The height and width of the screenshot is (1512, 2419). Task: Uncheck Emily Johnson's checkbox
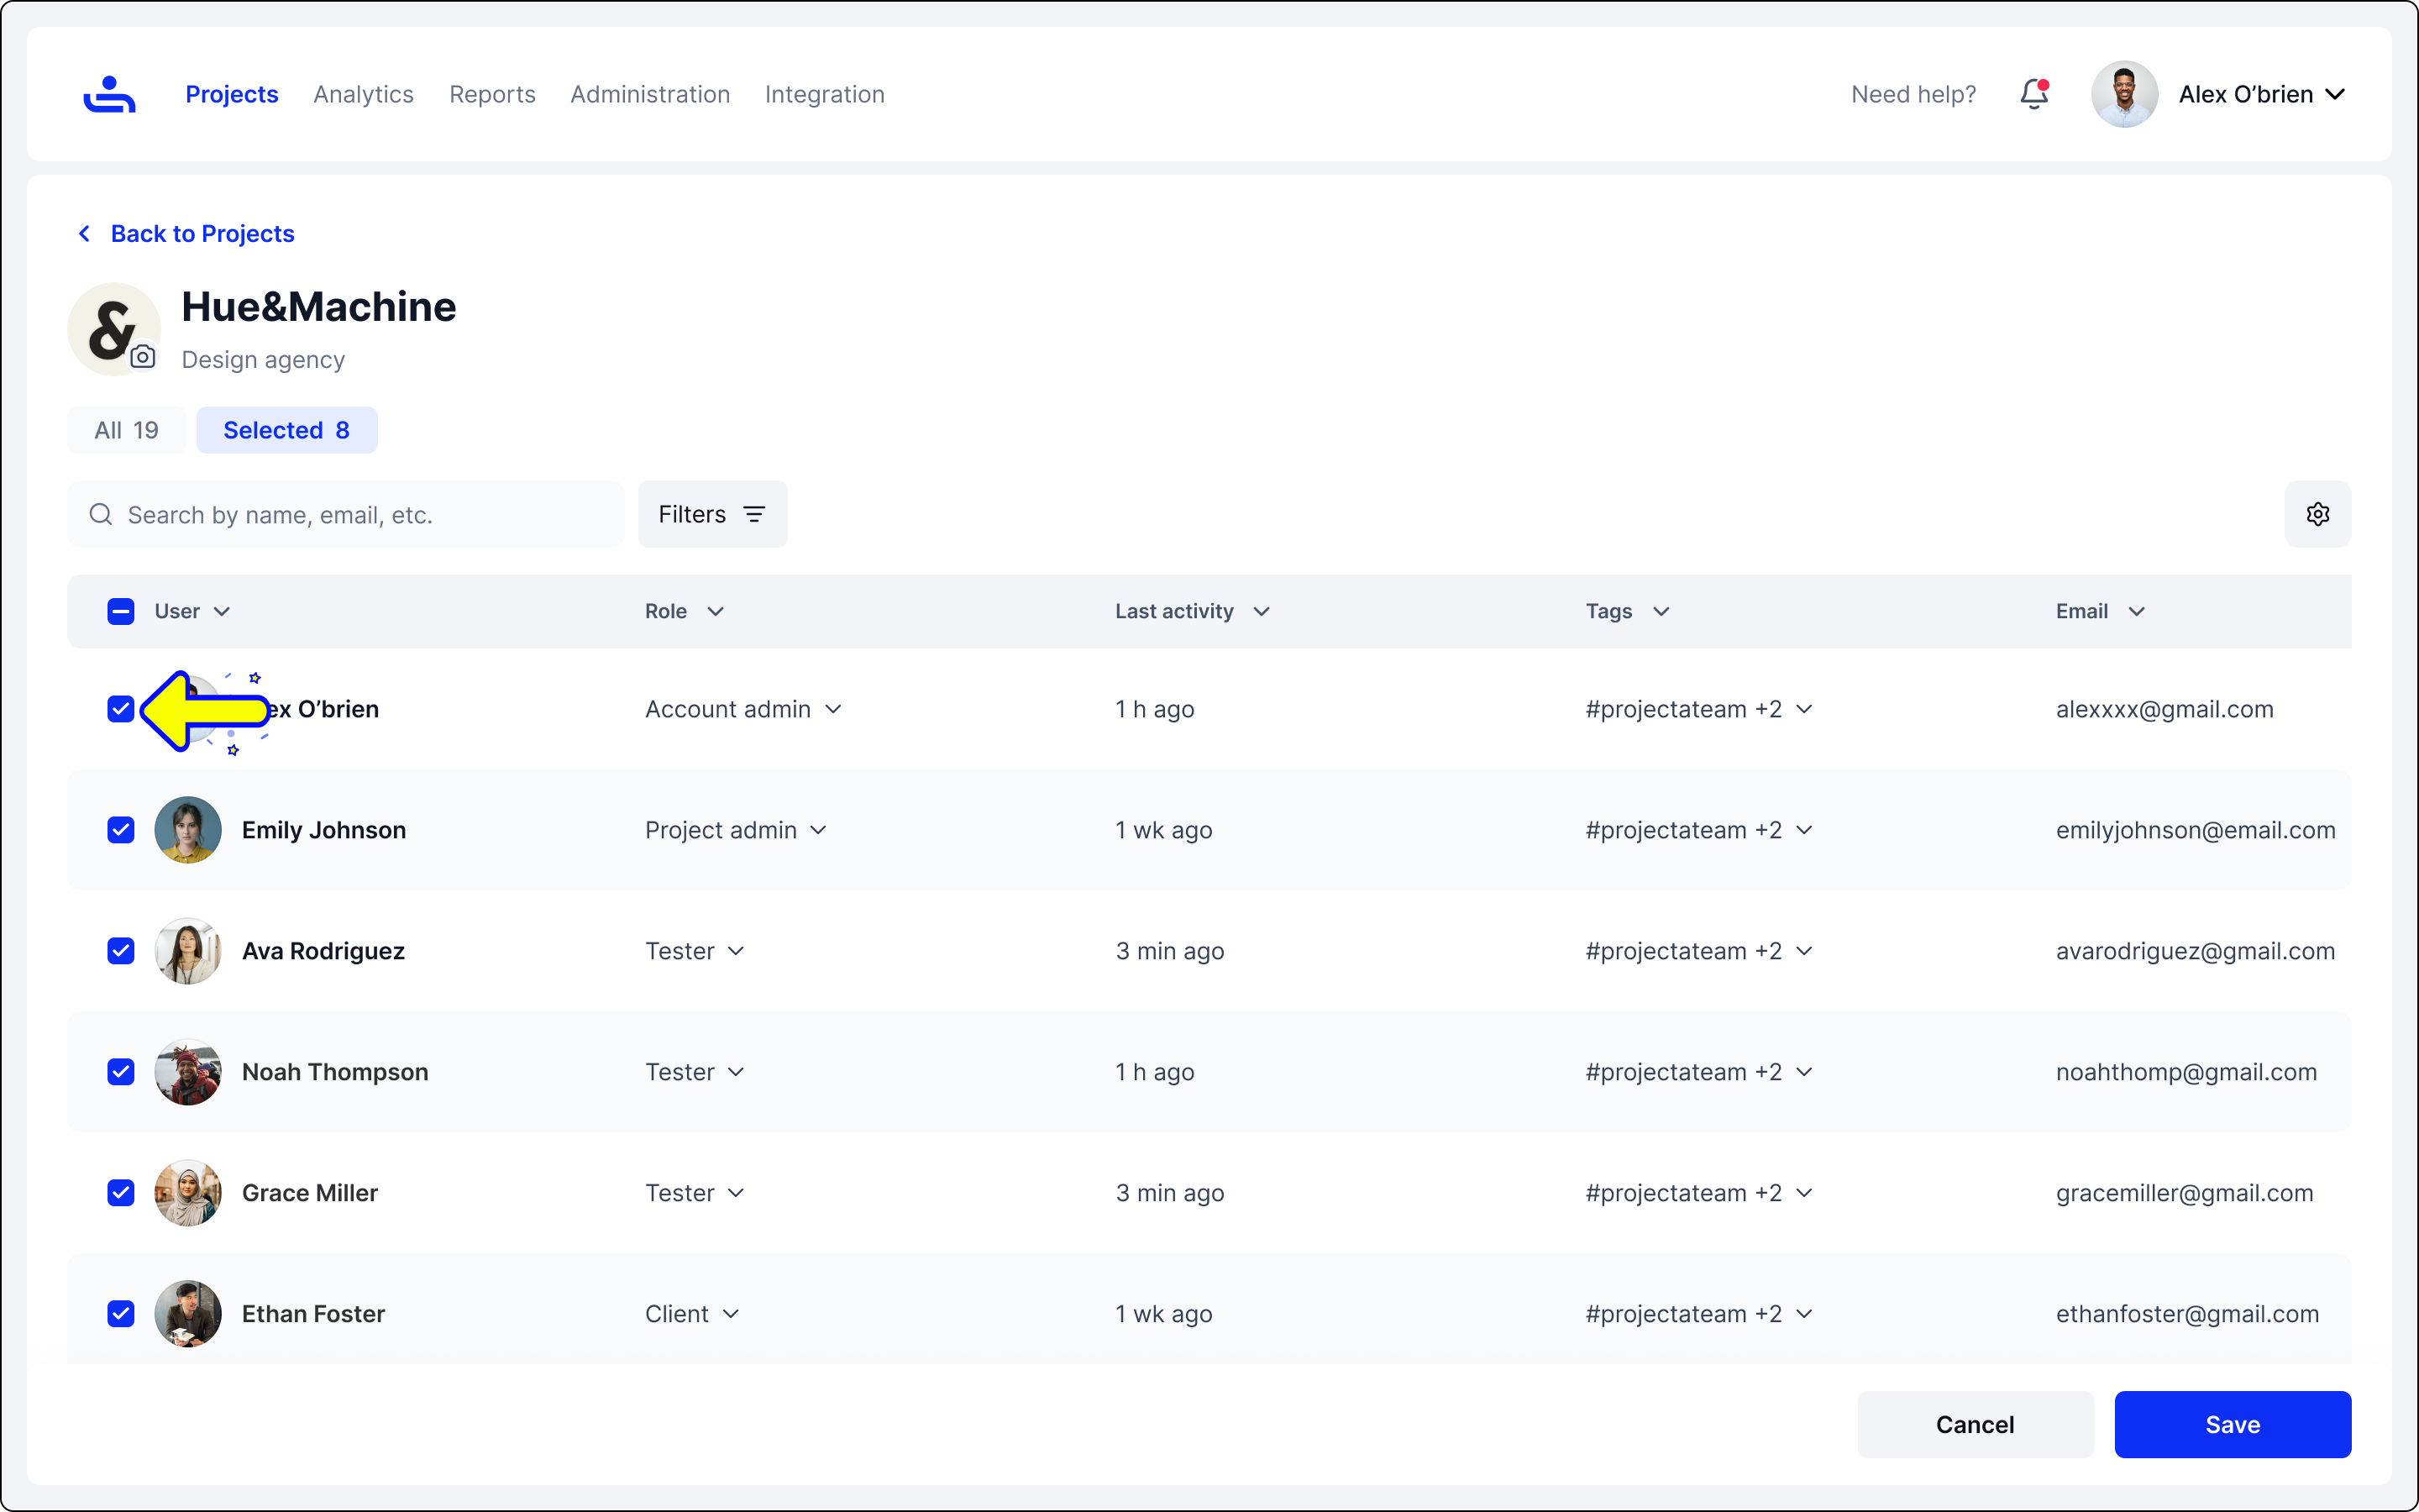point(121,830)
